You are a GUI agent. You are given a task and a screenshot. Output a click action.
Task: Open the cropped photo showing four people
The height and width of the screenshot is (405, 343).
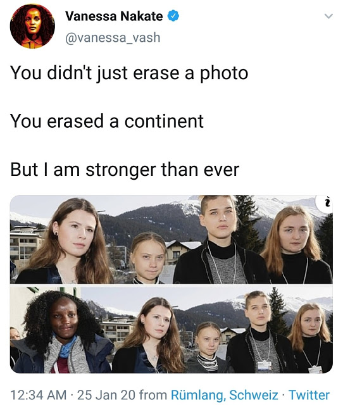(x=171, y=239)
